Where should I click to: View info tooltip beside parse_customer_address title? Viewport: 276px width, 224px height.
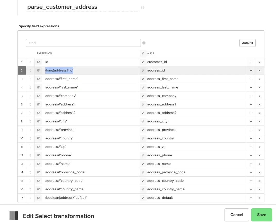(142, 7)
